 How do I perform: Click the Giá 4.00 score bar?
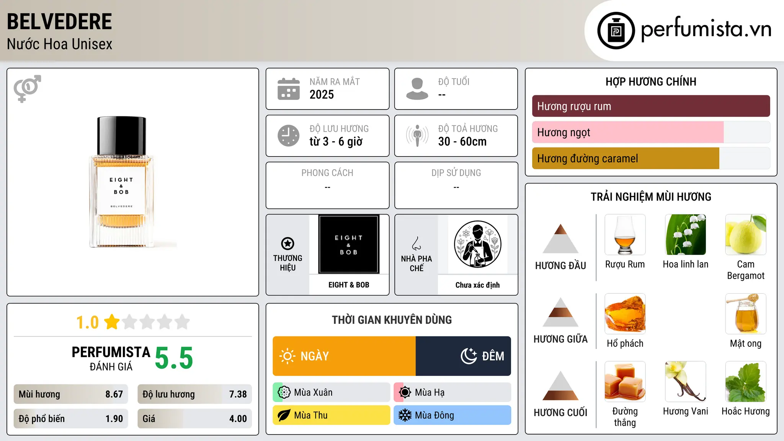coord(194,418)
